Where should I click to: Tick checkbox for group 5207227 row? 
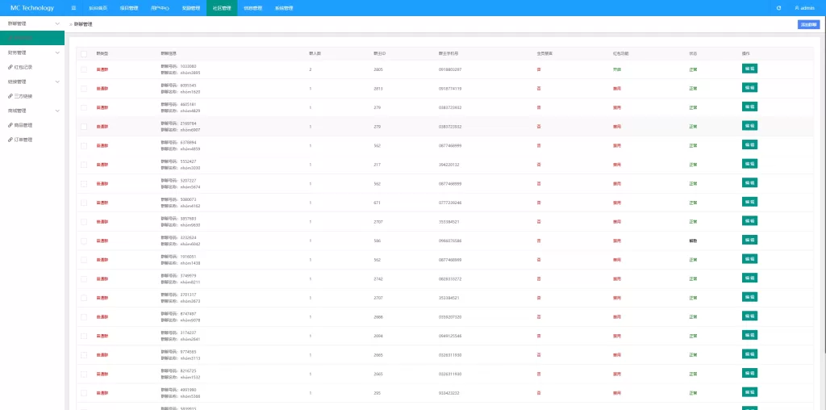click(84, 183)
